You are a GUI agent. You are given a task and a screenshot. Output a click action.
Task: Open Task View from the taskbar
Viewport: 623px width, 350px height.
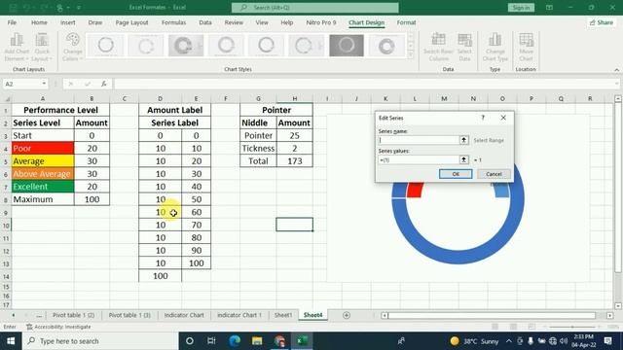tap(211, 341)
